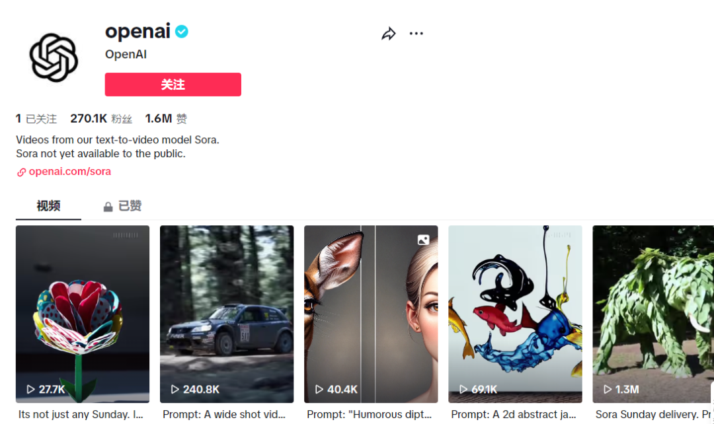The height and width of the screenshot is (424, 714).
Task: Open the three-dot more options menu
Action: pyautogui.click(x=416, y=33)
